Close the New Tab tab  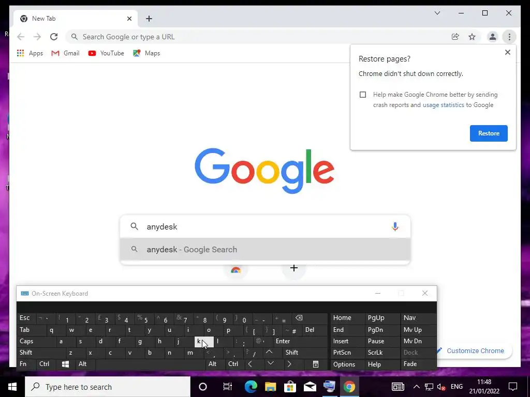coord(129,19)
